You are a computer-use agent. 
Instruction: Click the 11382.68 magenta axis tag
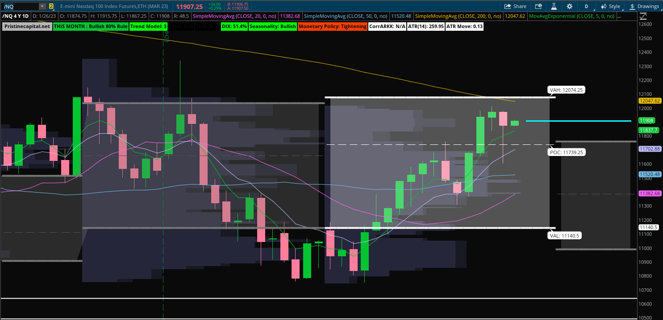pyautogui.click(x=650, y=193)
